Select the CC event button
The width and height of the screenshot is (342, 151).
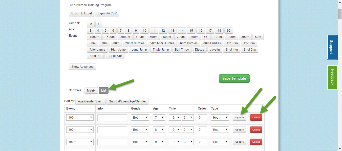click(206, 37)
